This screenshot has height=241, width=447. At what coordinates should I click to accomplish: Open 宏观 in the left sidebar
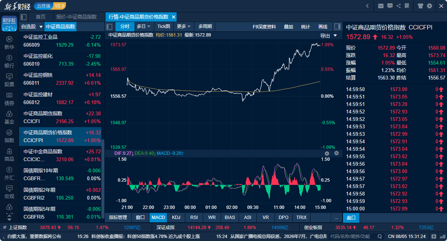click(x=9, y=192)
